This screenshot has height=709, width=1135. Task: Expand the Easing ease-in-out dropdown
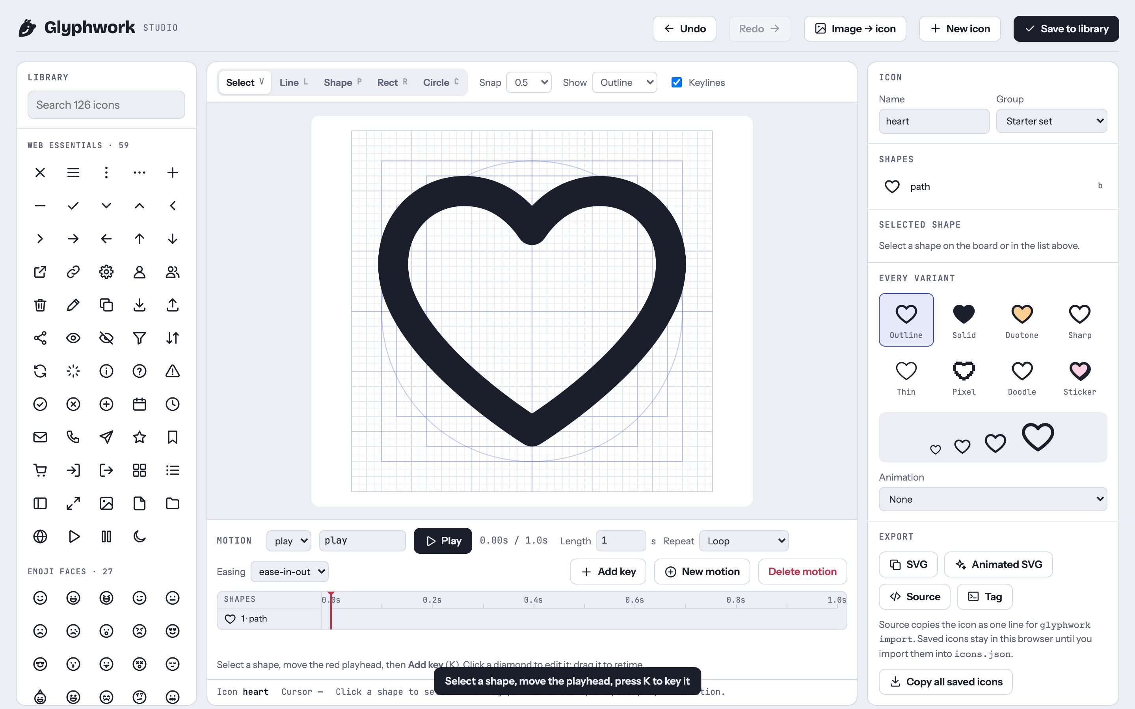(x=289, y=572)
